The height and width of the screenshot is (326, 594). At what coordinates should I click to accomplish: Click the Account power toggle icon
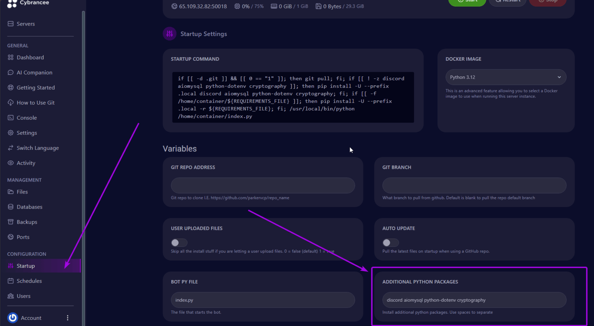pos(12,318)
